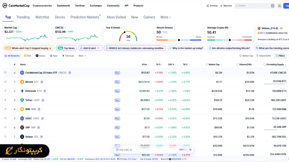Open ETH Gas dropdown in footer bar
289x162 pixels.
click(x=128, y=159)
